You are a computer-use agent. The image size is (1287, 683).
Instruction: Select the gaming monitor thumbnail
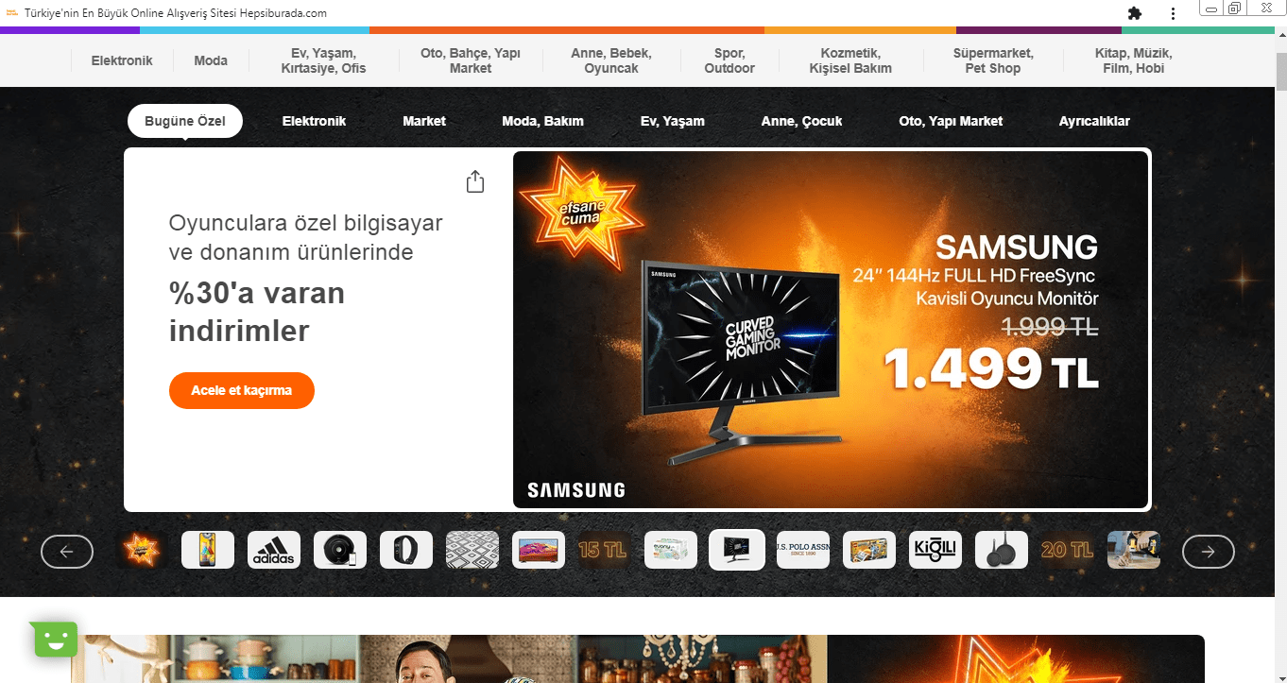coord(737,550)
